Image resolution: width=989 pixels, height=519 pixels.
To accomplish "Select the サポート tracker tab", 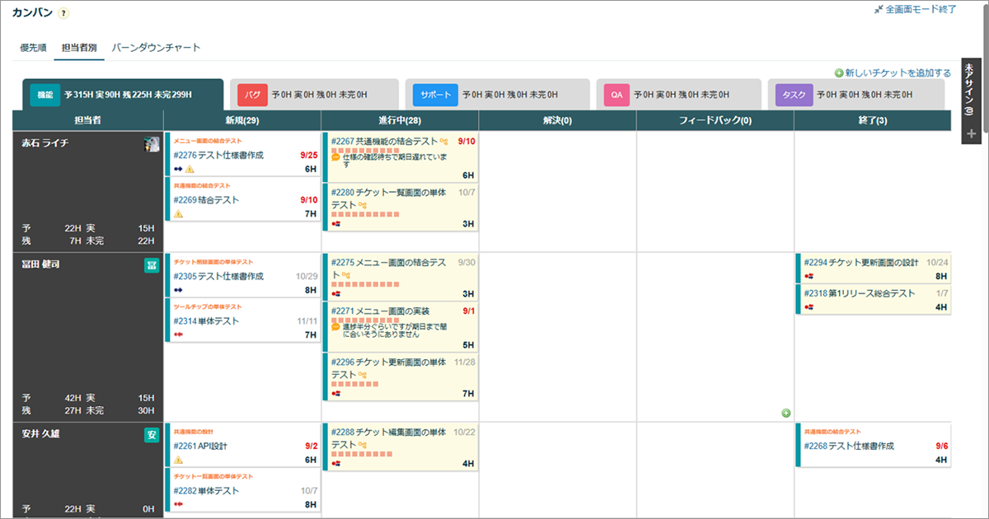I will pyautogui.click(x=435, y=95).
